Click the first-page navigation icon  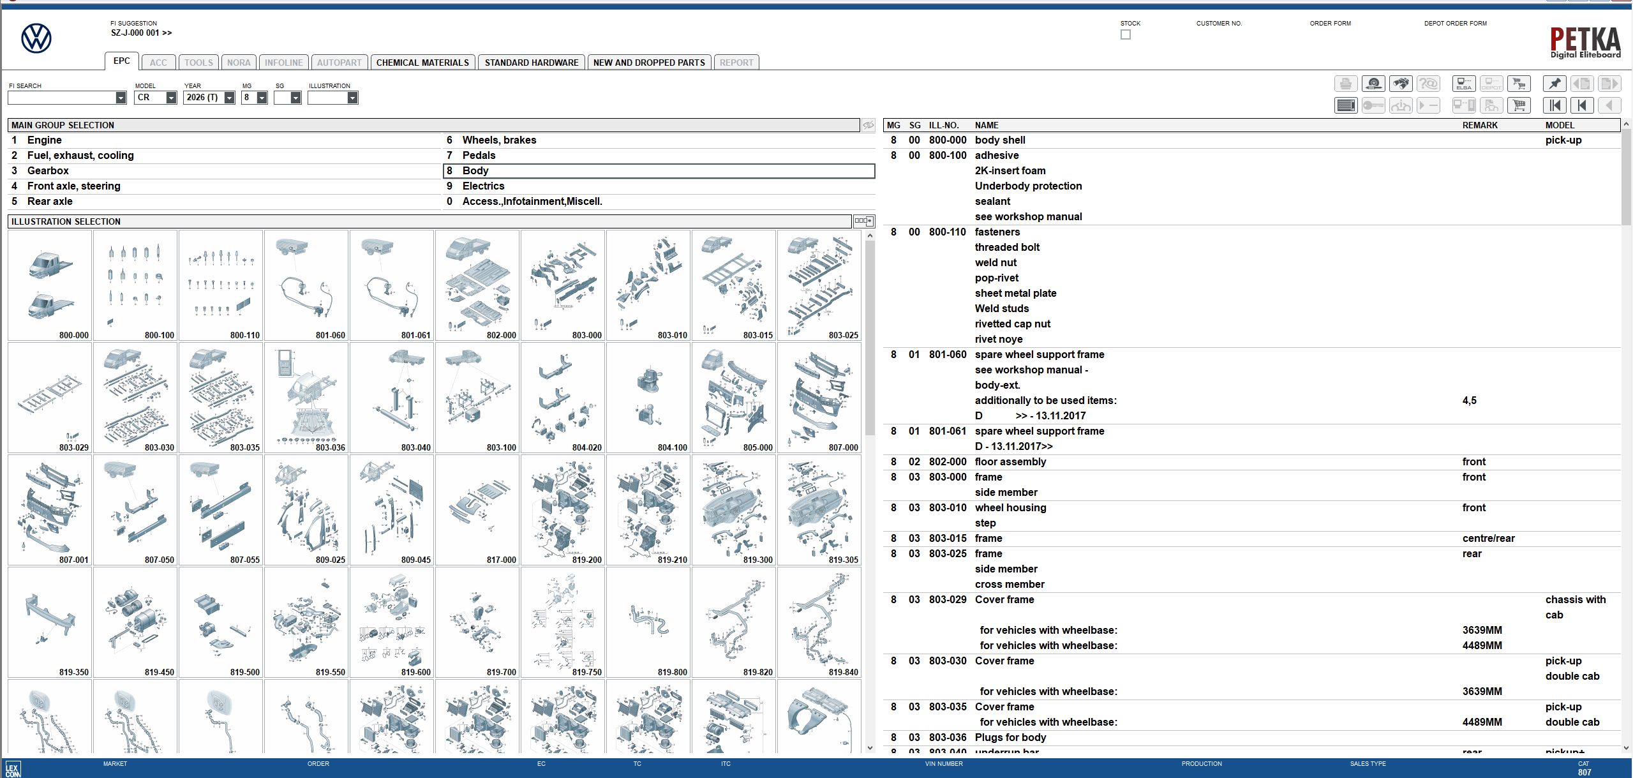click(1555, 105)
